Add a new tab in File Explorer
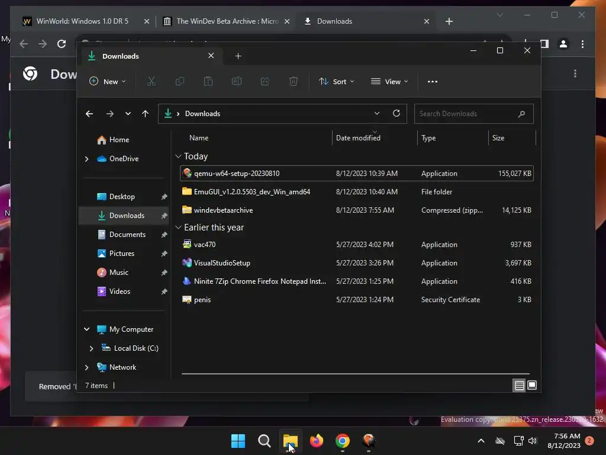The width and height of the screenshot is (606, 455). pos(238,56)
